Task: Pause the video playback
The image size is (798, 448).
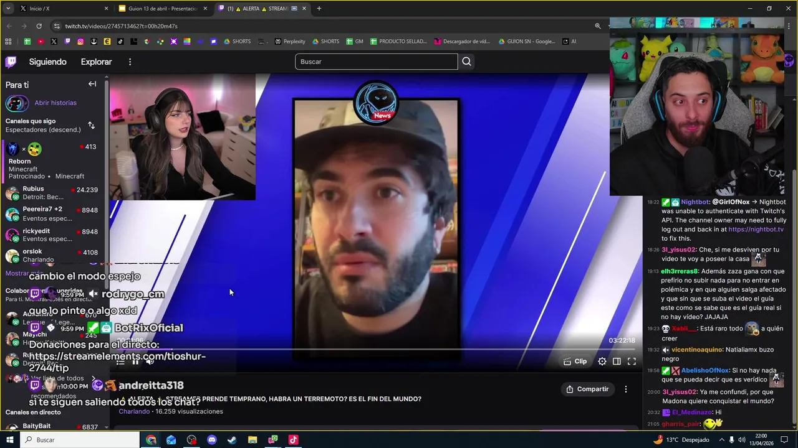Action: (135, 362)
